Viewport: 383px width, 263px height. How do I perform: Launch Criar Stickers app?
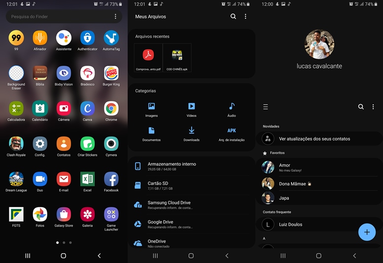87,144
